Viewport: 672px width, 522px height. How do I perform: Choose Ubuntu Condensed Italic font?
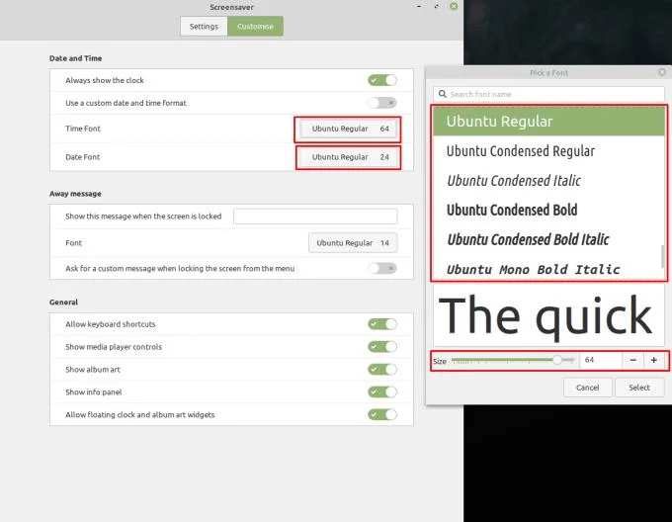point(548,181)
